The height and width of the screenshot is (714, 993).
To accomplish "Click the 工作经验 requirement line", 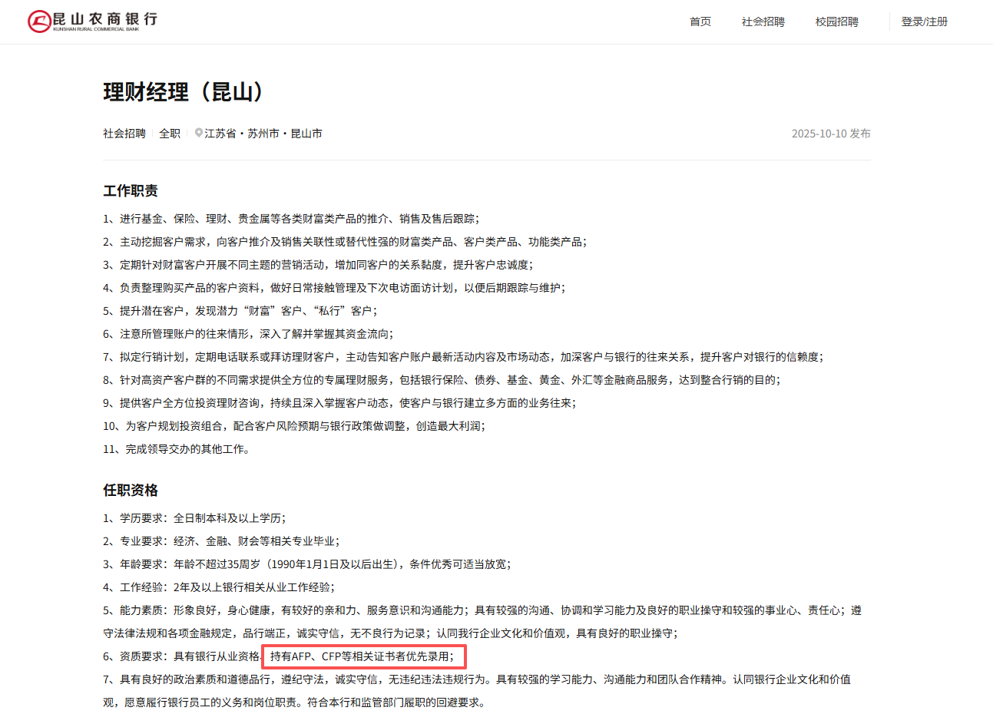I will [x=219, y=587].
